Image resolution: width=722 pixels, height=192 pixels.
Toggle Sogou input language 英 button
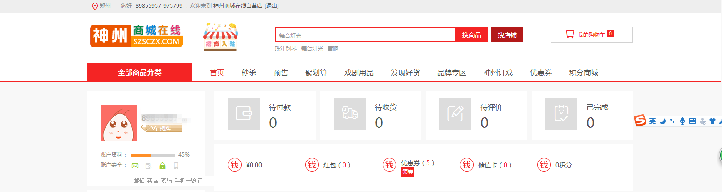652,121
